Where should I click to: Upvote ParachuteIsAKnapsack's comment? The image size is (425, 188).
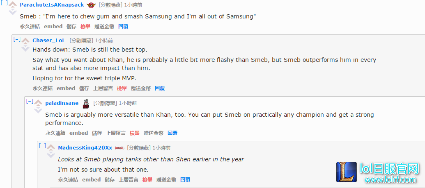[13, 5]
